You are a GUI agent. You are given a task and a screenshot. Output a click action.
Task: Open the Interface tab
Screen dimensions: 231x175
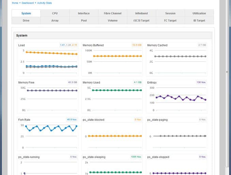point(84,13)
